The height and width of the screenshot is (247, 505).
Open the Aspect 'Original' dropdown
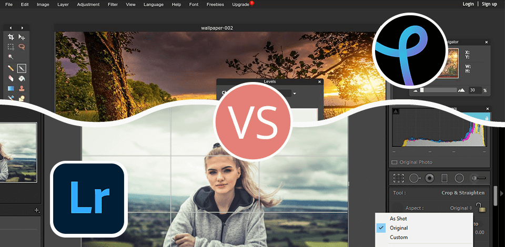pyautogui.click(x=461, y=208)
